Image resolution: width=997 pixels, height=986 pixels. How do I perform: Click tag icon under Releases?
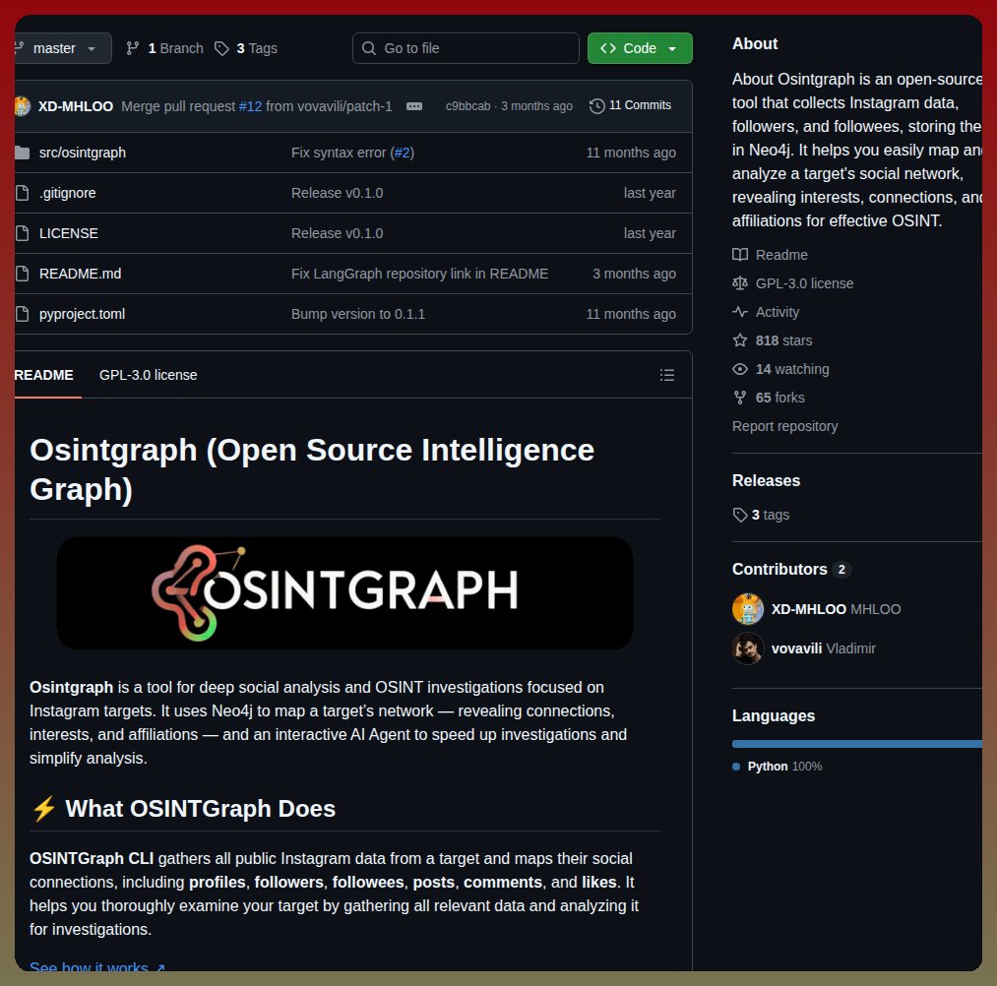coord(740,515)
